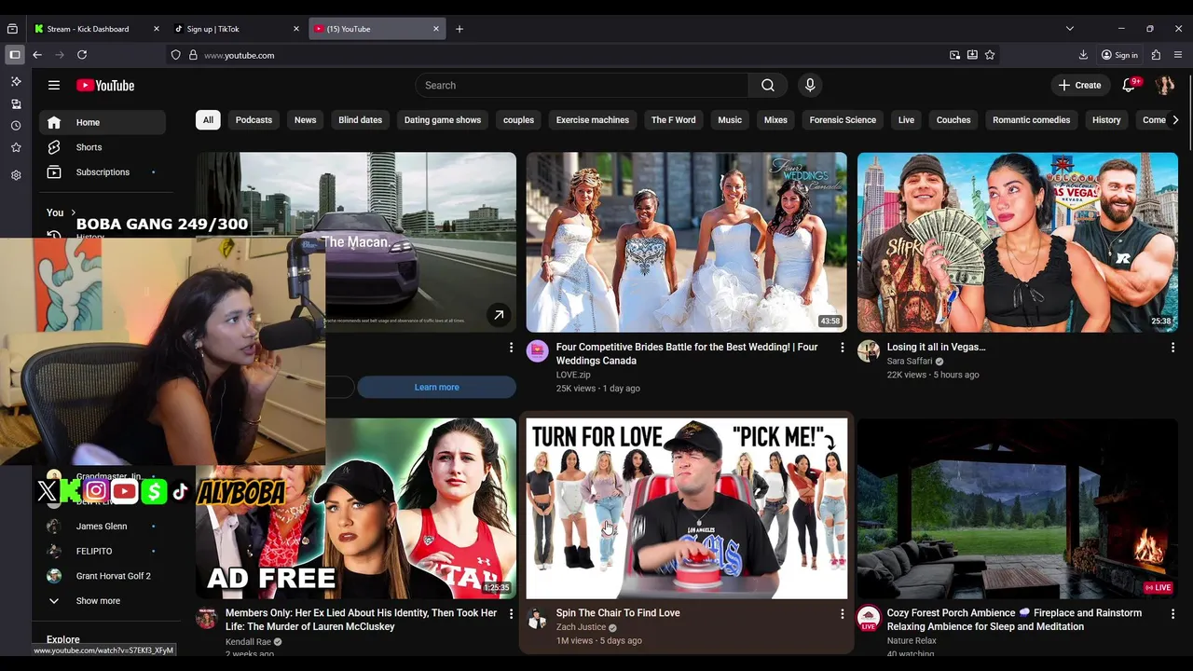Screen dimensions: 1193x671
Task: Click the address bar URL
Action: 240,55
